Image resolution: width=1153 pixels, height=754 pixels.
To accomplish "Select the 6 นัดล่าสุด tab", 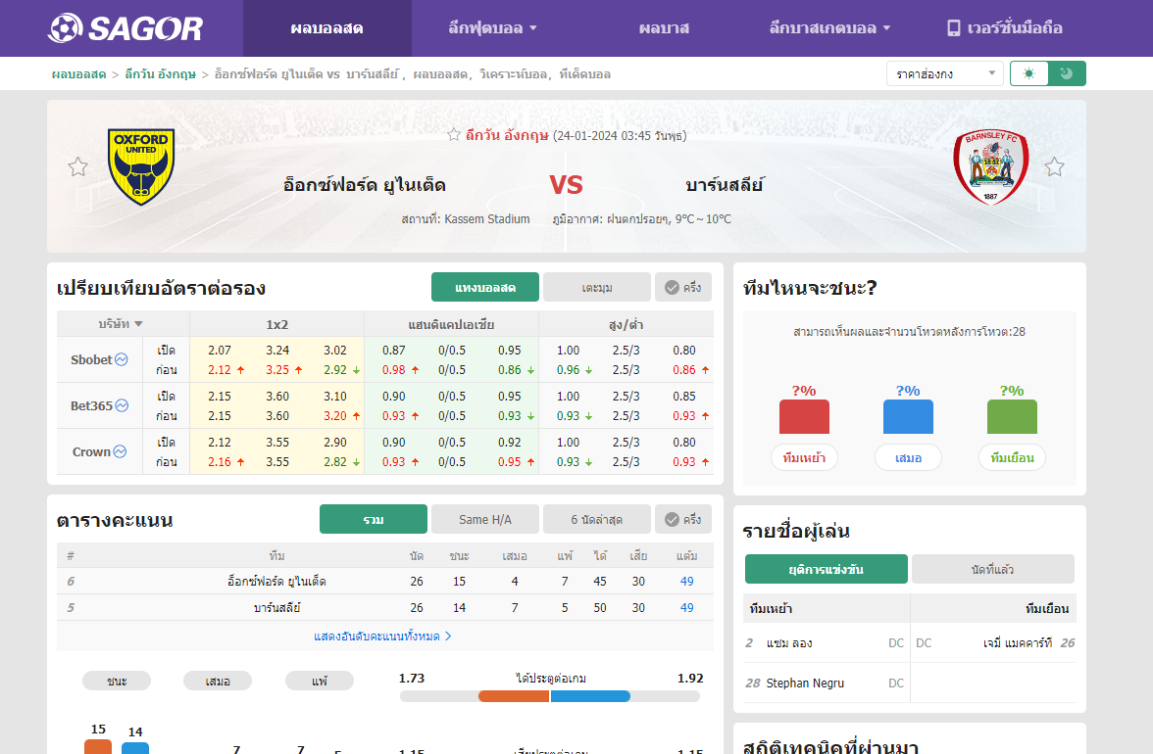I will coord(597,519).
